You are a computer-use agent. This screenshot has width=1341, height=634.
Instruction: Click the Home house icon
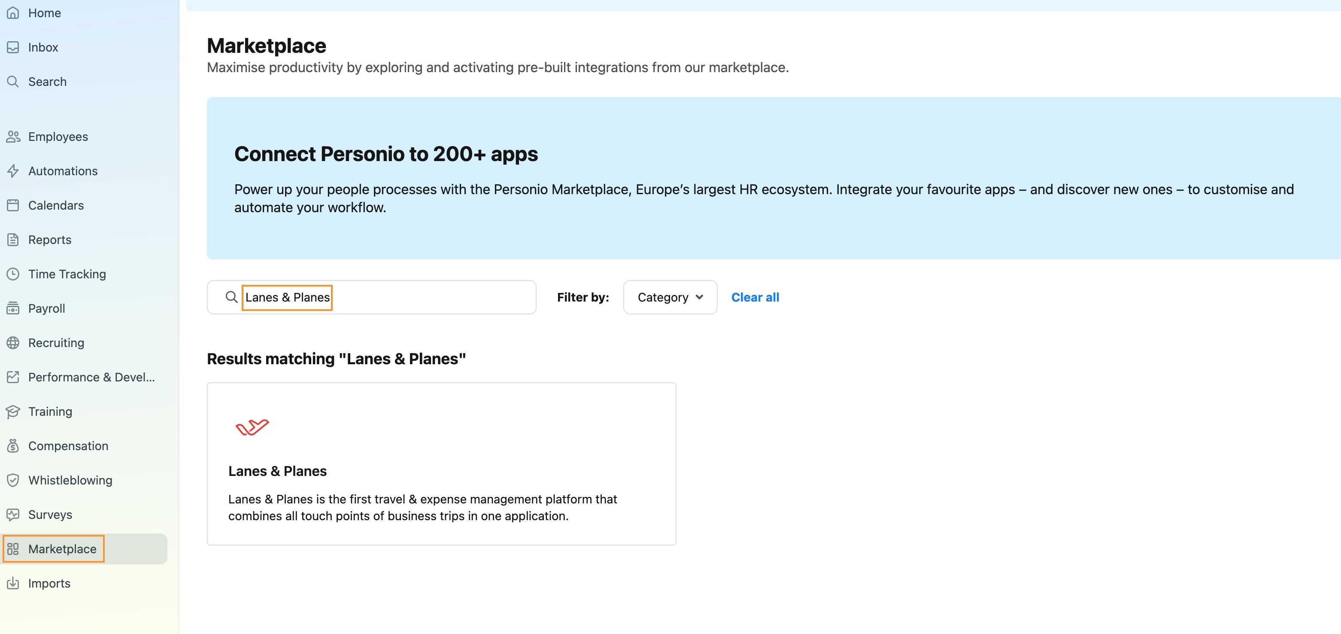pyautogui.click(x=13, y=13)
